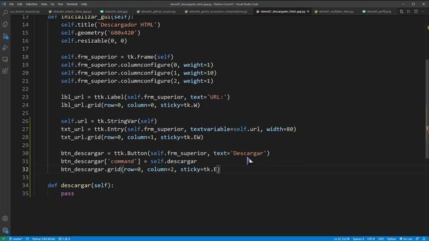The width and height of the screenshot is (429, 241).
Task: Open the Accounts icon in activity bar
Action: click(x=5, y=218)
